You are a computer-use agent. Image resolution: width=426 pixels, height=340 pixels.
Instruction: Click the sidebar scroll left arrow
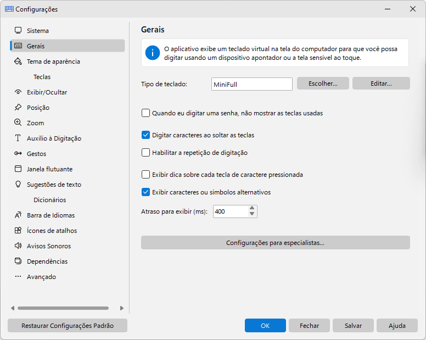pos(13,308)
